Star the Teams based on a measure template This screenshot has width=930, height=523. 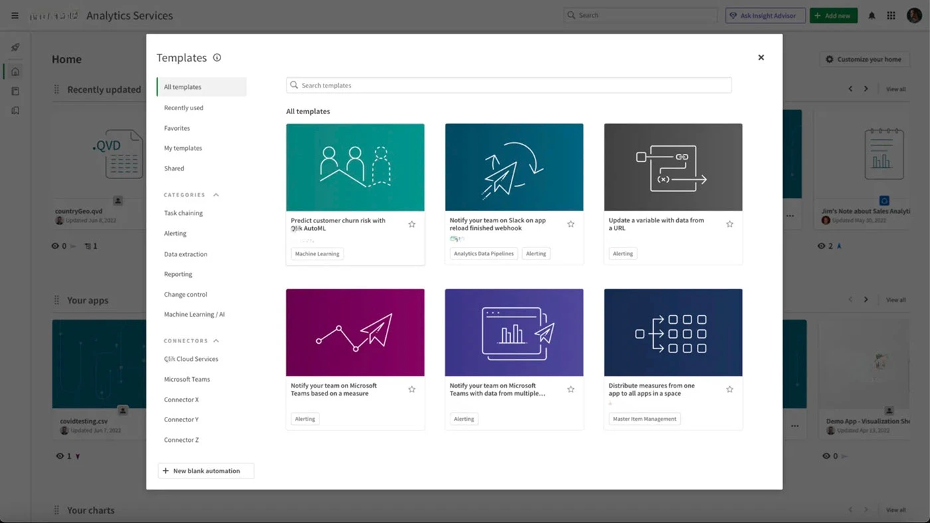pos(412,390)
